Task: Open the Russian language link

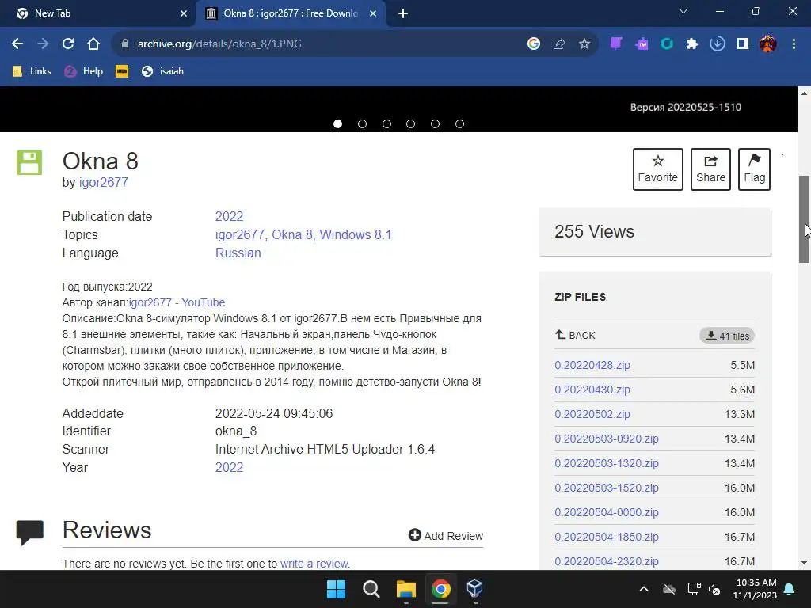Action: click(238, 253)
